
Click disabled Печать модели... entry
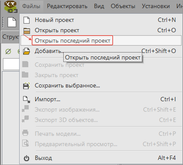coord(101,134)
